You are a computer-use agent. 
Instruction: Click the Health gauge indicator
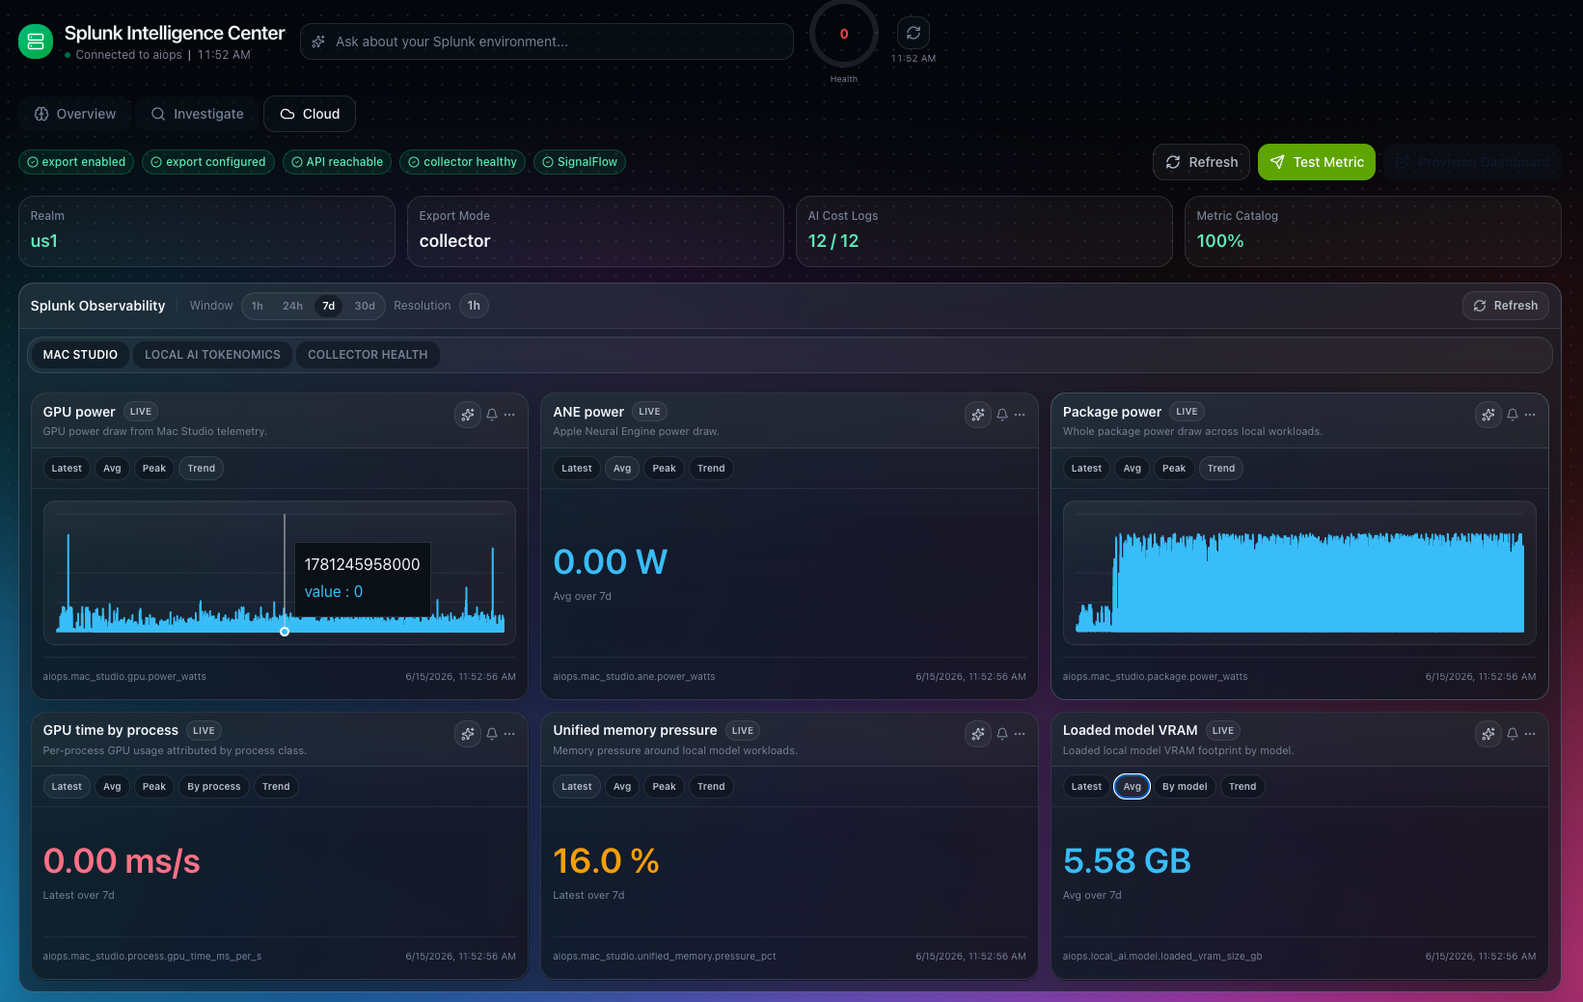click(x=844, y=34)
